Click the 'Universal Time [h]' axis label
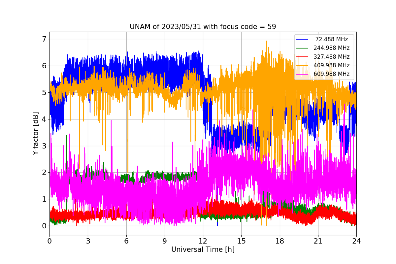Viewport: 396px width, 264px height. point(203,249)
